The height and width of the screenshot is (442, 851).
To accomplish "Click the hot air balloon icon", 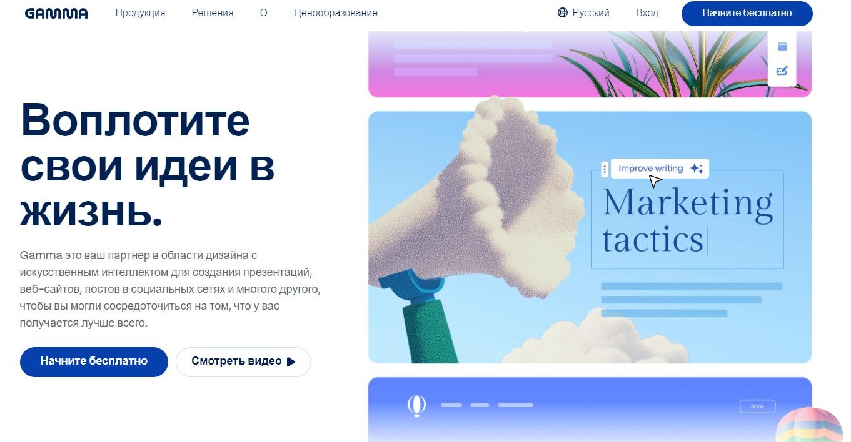I will pos(416,405).
